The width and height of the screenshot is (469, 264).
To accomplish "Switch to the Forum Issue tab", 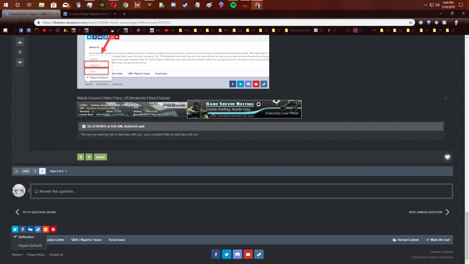I will [31, 14].
